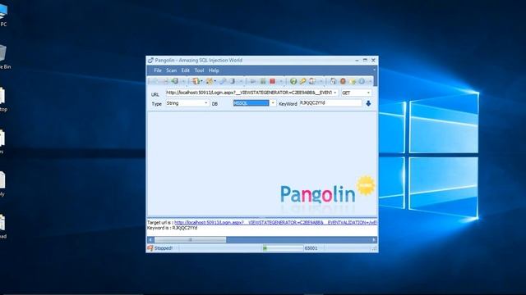Viewport: 526px width, 295px height.
Task: Maximize the Pangolin window
Action: 365,60
